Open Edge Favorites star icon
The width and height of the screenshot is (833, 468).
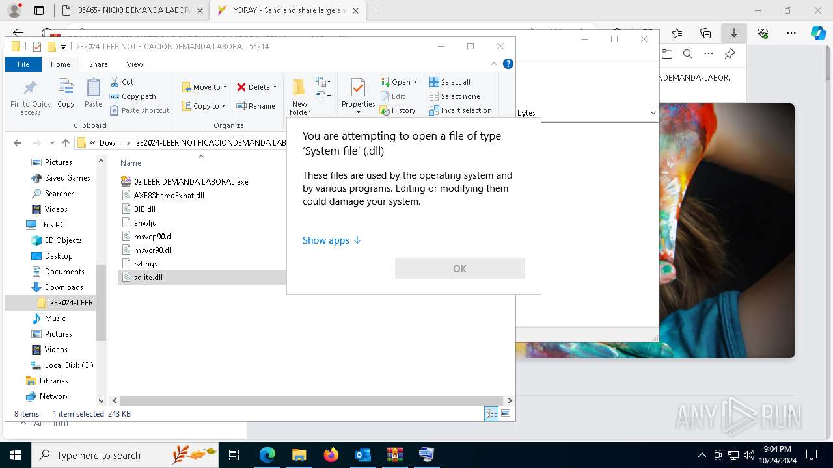click(x=677, y=33)
